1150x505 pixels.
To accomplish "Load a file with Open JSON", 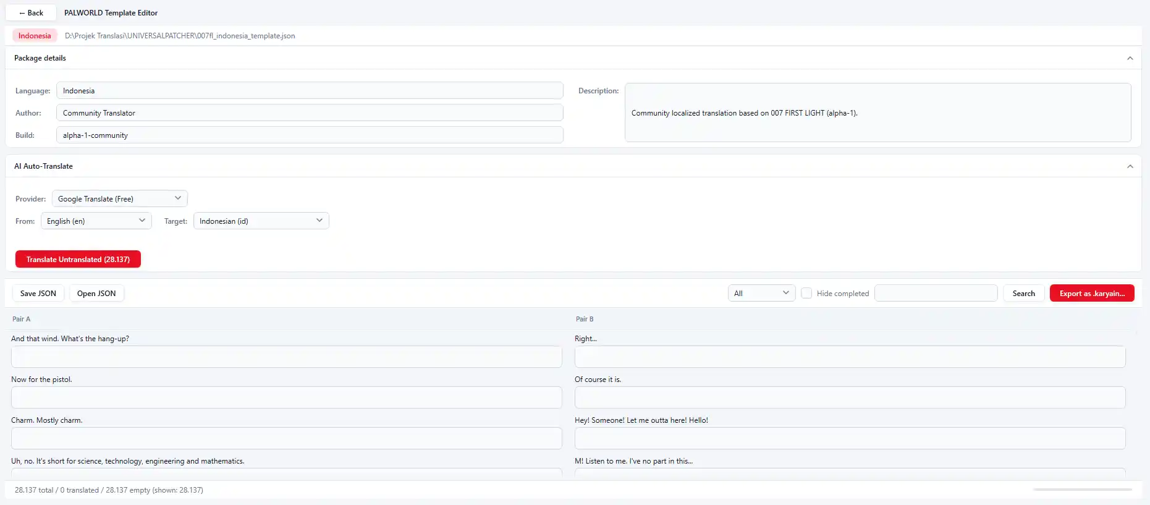I will coord(96,294).
